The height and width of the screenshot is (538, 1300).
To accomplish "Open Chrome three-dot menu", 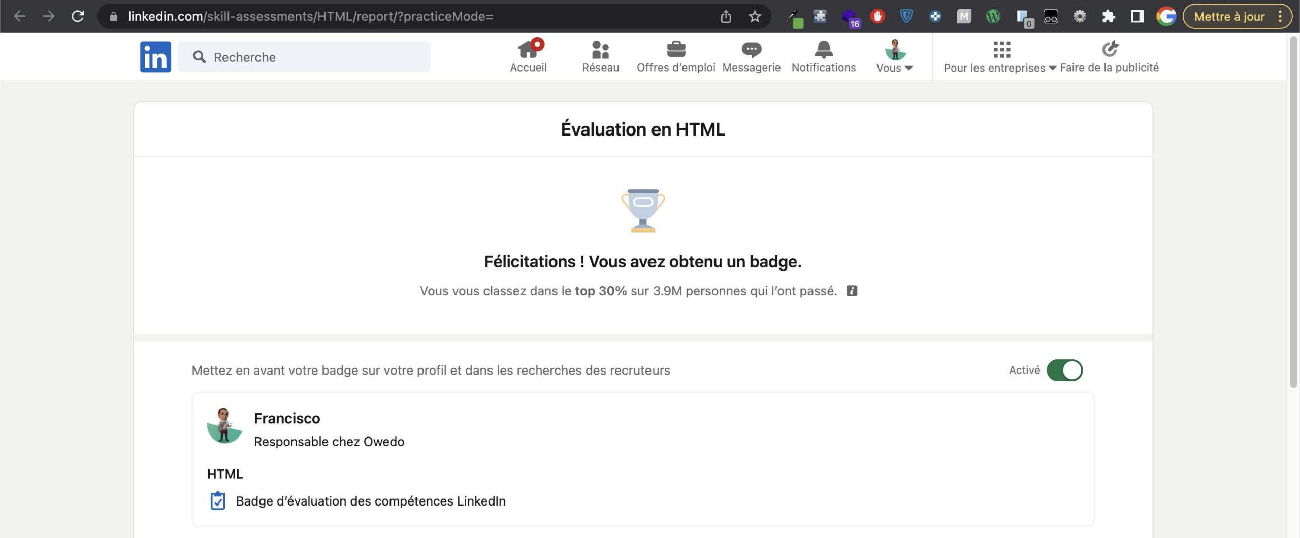I will [1280, 17].
